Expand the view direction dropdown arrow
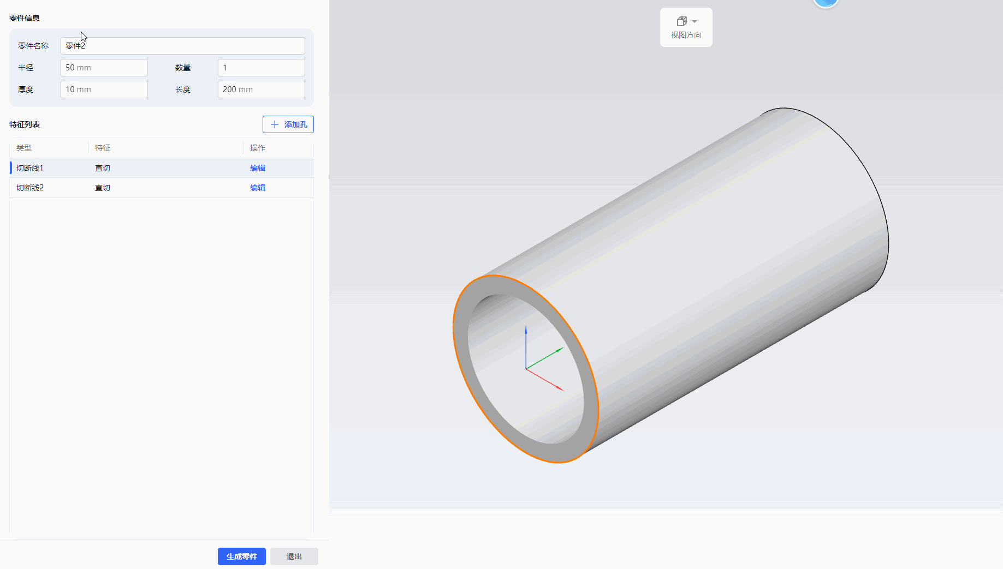Image resolution: width=1003 pixels, height=569 pixels. [695, 22]
